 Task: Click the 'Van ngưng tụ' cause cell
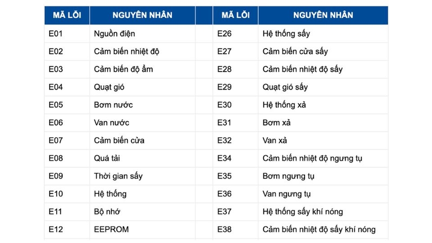pos(286,194)
